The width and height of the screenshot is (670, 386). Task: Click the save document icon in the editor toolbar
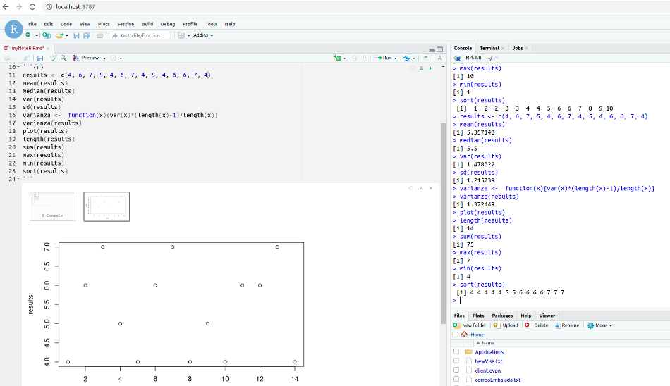click(40, 58)
